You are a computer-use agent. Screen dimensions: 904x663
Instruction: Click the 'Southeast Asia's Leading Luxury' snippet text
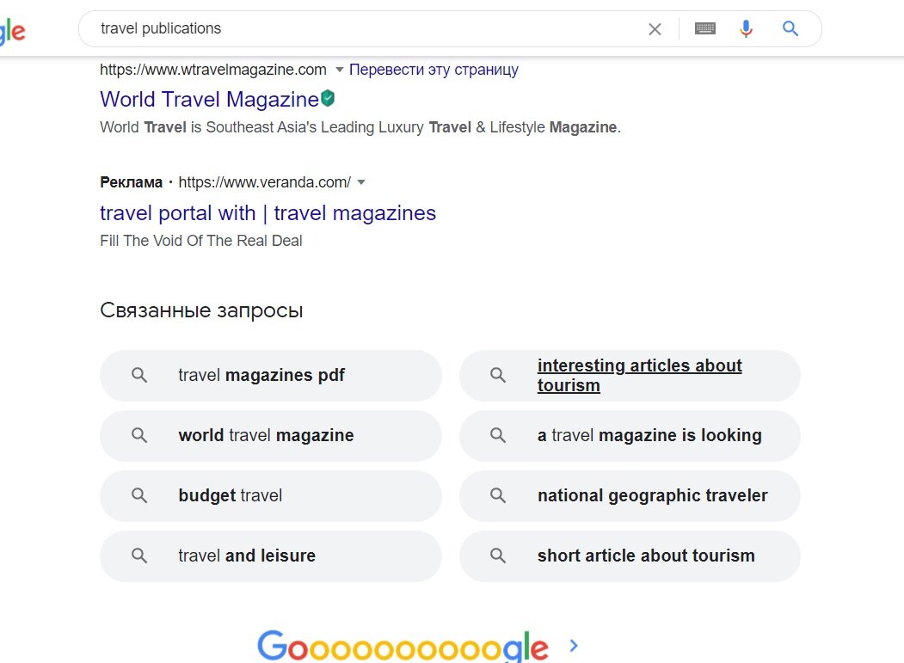click(x=315, y=126)
